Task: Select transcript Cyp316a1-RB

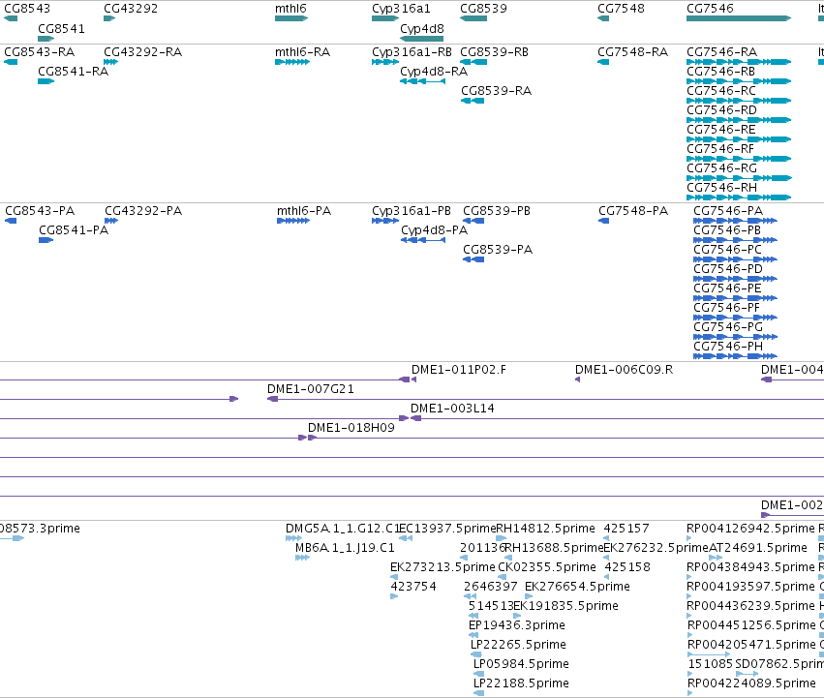Action: 412,52
